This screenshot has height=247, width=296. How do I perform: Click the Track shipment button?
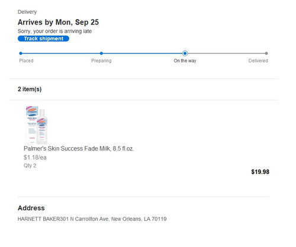coord(43,39)
